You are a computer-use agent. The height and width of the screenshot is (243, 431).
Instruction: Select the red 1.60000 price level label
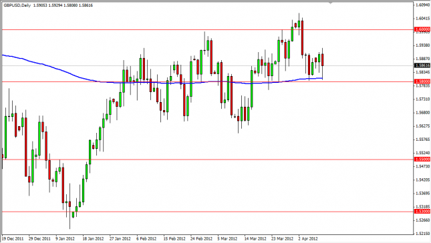tap(422, 29)
